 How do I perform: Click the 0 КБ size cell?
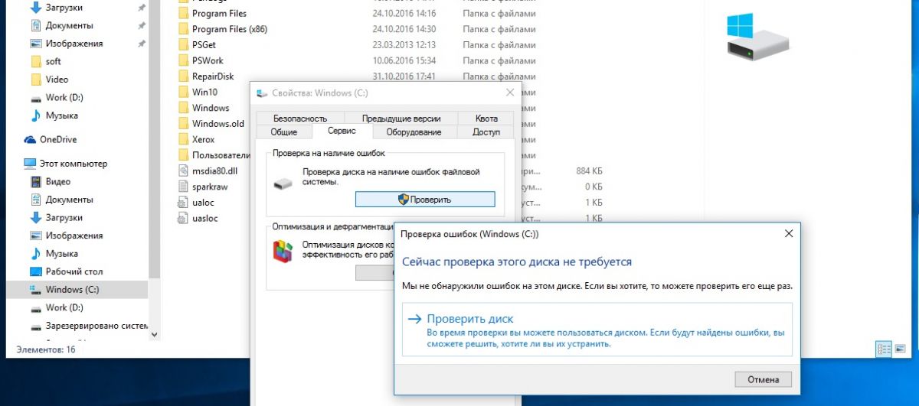[x=594, y=187]
